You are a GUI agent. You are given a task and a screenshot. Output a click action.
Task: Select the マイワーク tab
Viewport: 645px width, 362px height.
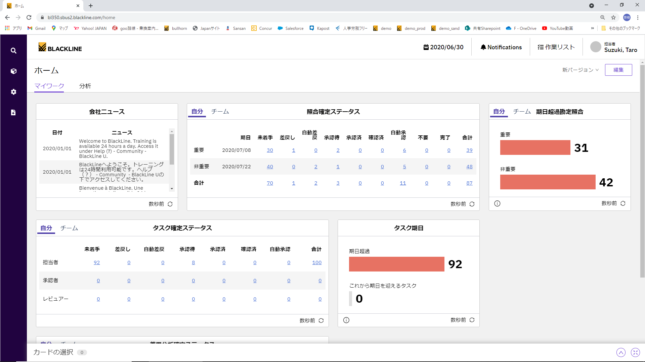pyautogui.click(x=49, y=86)
